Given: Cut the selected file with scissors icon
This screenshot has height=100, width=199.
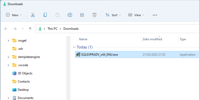Looking at the screenshot, I should 33,15.
